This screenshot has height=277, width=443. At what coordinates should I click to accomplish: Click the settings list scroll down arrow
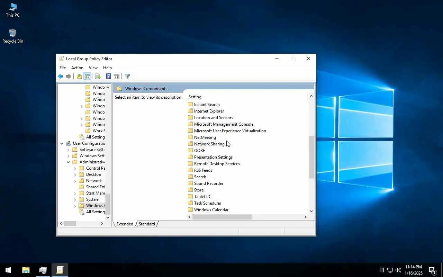[311, 211]
